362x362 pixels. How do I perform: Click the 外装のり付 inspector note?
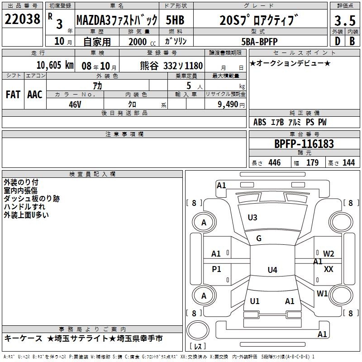coord(21,182)
